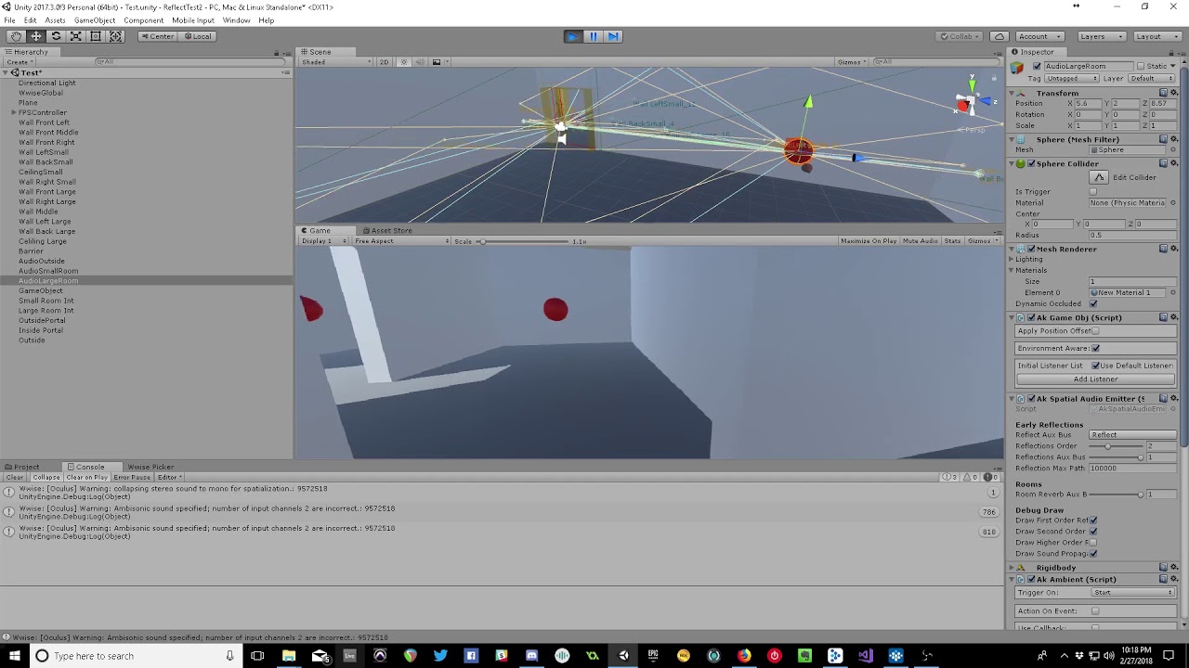Toggle the Collapse console button

pos(46,477)
